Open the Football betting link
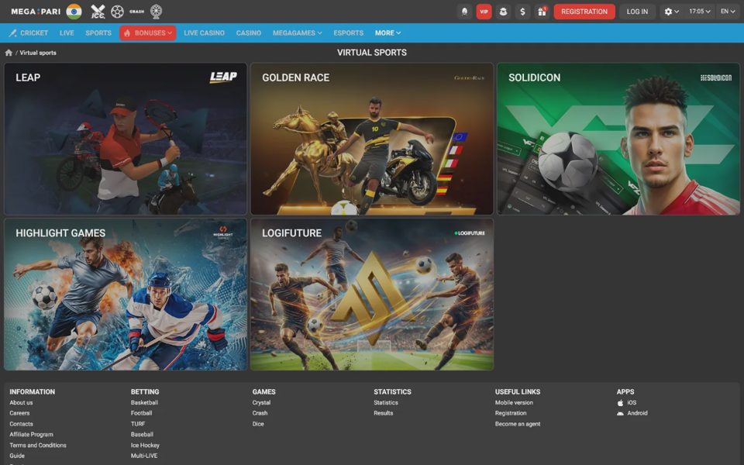Screen dimensions: 744x465 [x=141, y=413]
